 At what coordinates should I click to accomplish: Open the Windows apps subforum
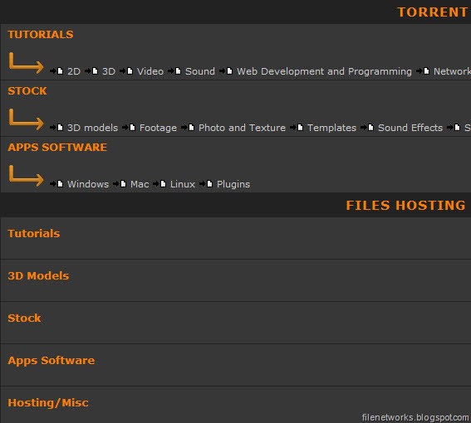pyautogui.click(x=88, y=184)
